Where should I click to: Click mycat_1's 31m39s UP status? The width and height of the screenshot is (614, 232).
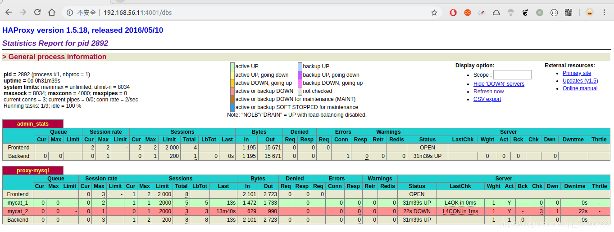tap(417, 203)
